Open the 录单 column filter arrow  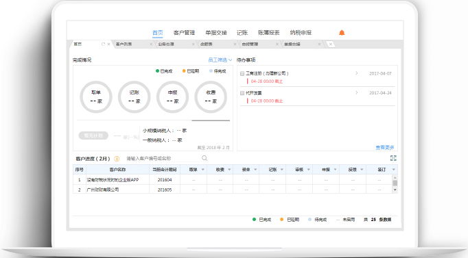[x=255, y=170]
